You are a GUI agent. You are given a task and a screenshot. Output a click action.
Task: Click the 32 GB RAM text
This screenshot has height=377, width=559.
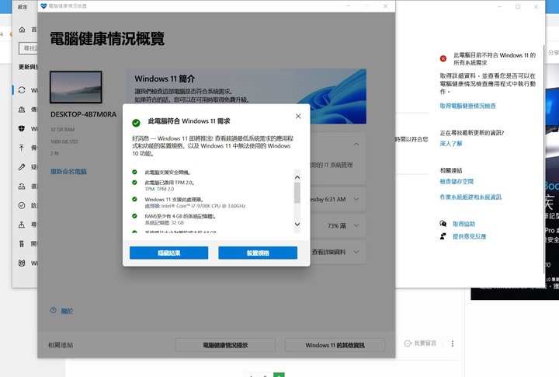[x=62, y=129]
